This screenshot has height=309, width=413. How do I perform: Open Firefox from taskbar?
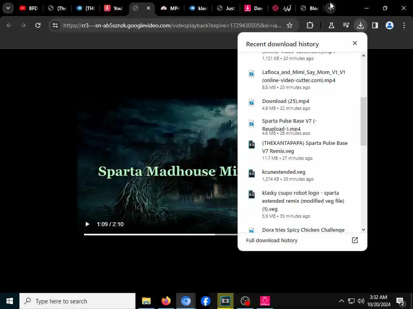point(166,301)
